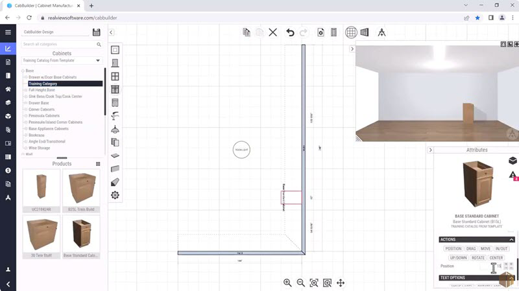Click the zoom in magnifier icon
The height and width of the screenshot is (291, 519).
pyautogui.click(x=287, y=283)
